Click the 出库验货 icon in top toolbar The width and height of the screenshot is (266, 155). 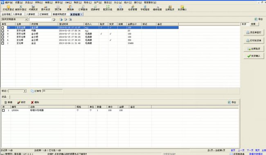170,8
